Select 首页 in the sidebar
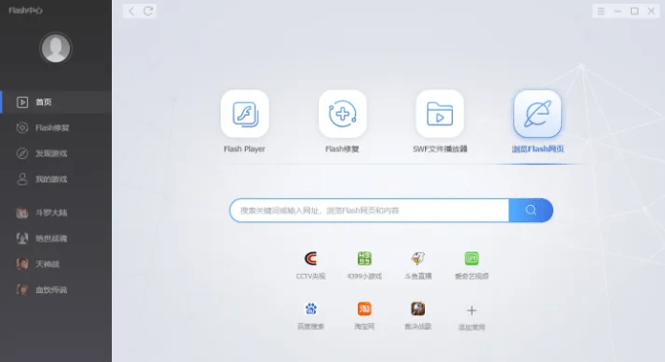This screenshot has width=665, height=362. (x=56, y=102)
